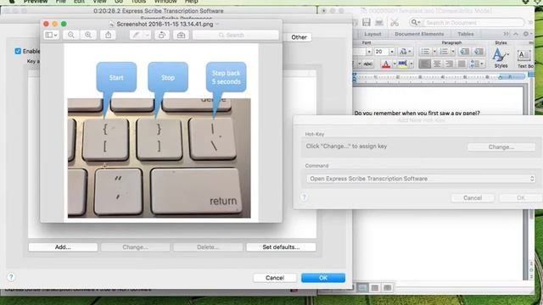
Task: Rotate the screenshot image in Preview
Action: coord(162,35)
